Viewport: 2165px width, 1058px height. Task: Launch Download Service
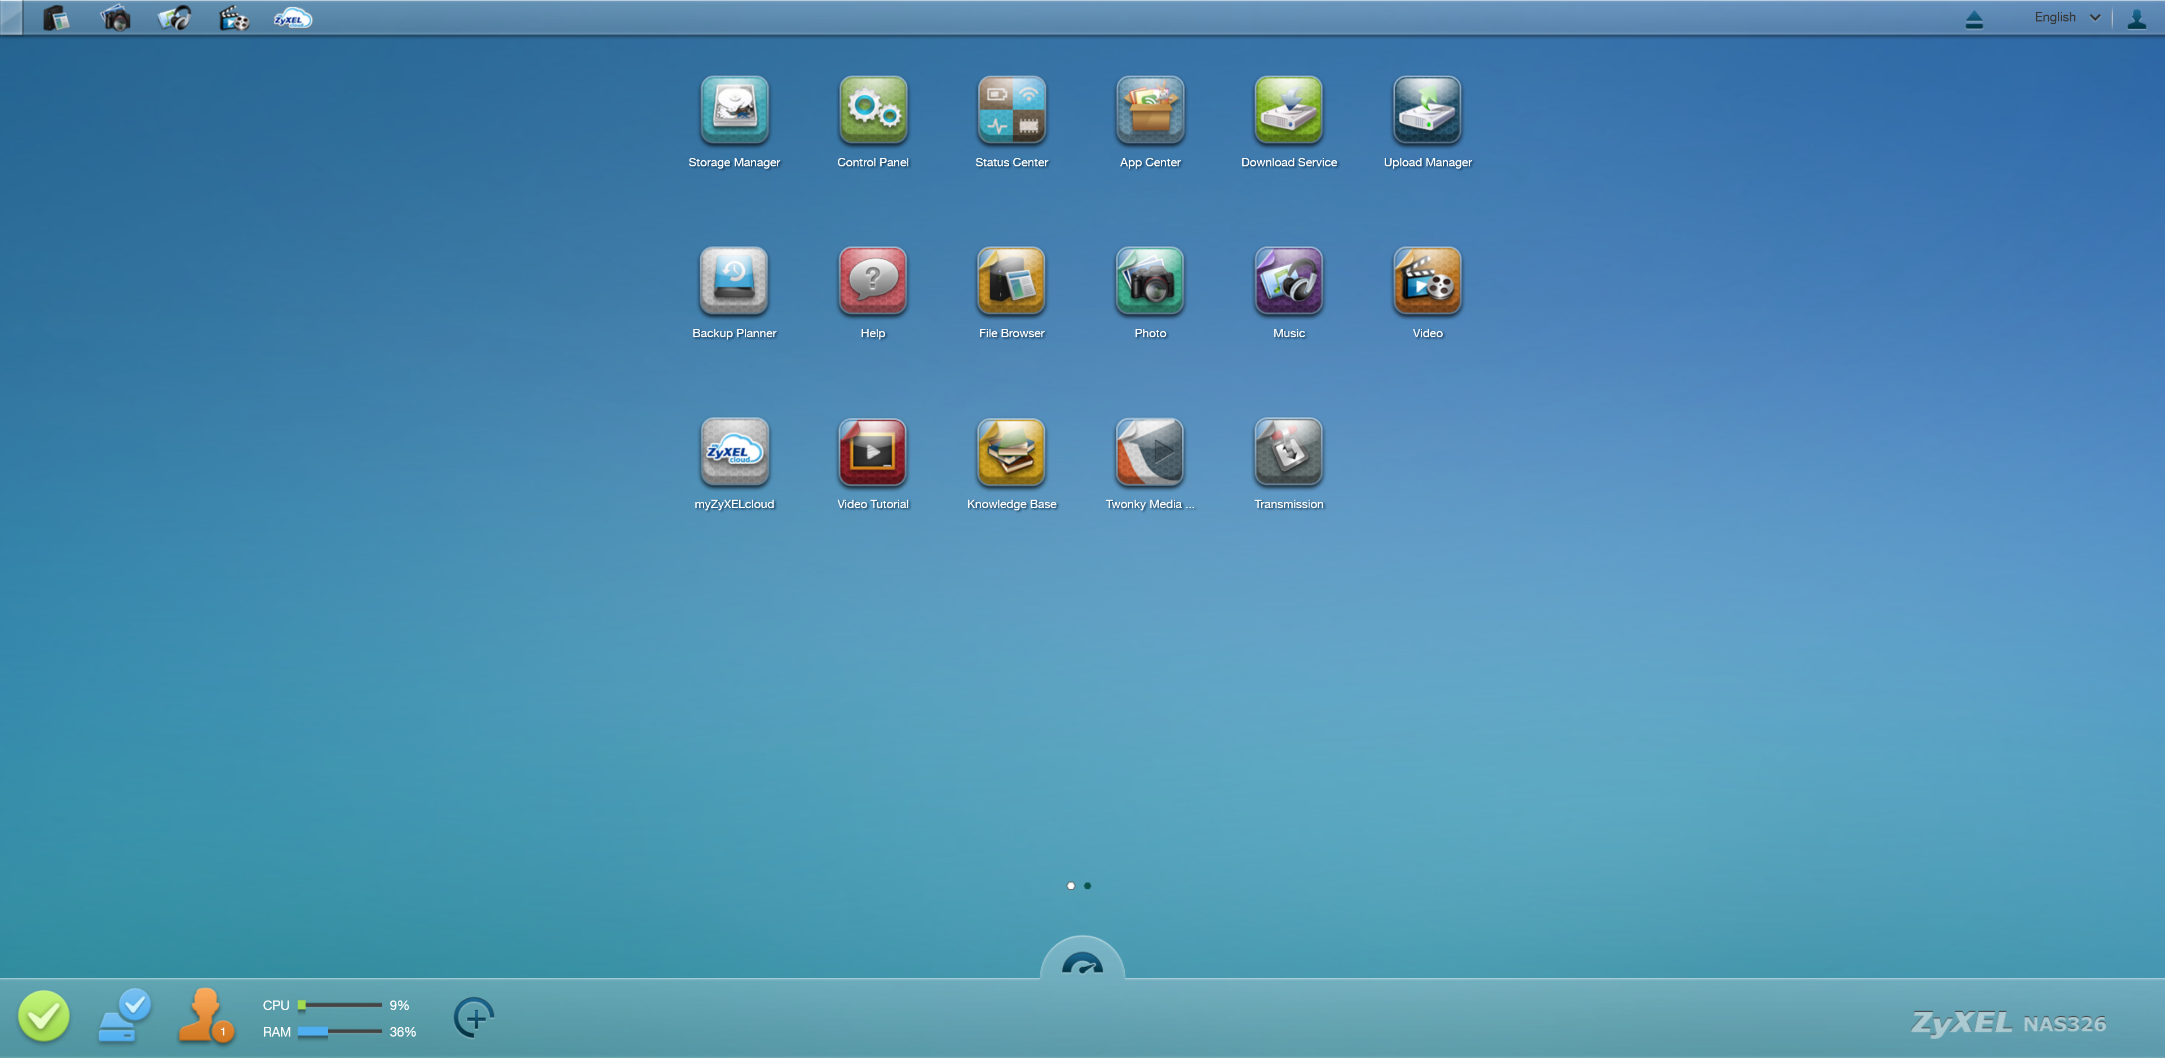[x=1288, y=110]
